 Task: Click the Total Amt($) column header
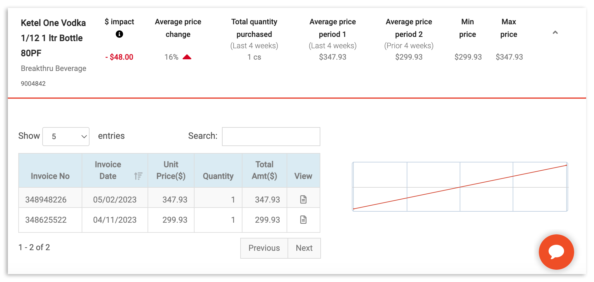click(264, 170)
